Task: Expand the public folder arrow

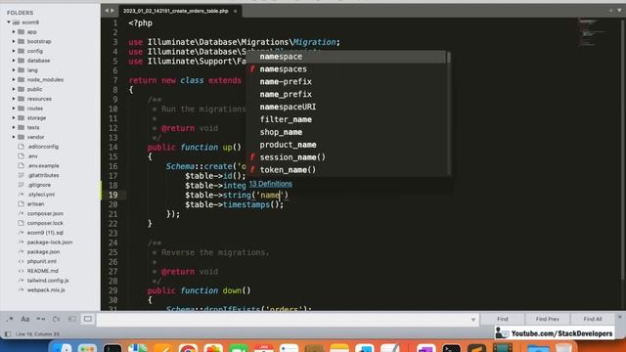Action: point(14,89)
